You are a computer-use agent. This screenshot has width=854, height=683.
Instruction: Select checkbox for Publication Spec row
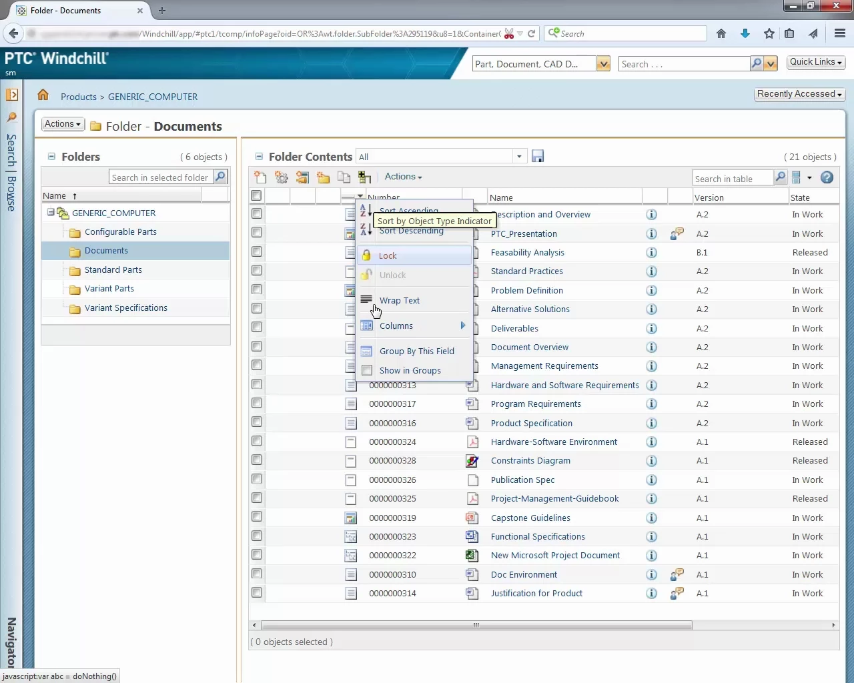257,479
